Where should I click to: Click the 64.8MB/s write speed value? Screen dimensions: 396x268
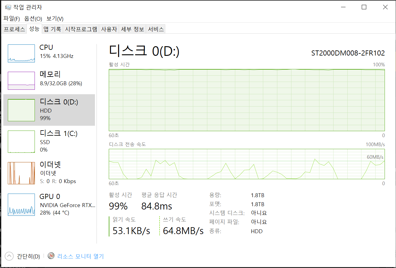[x=183, y=230]
